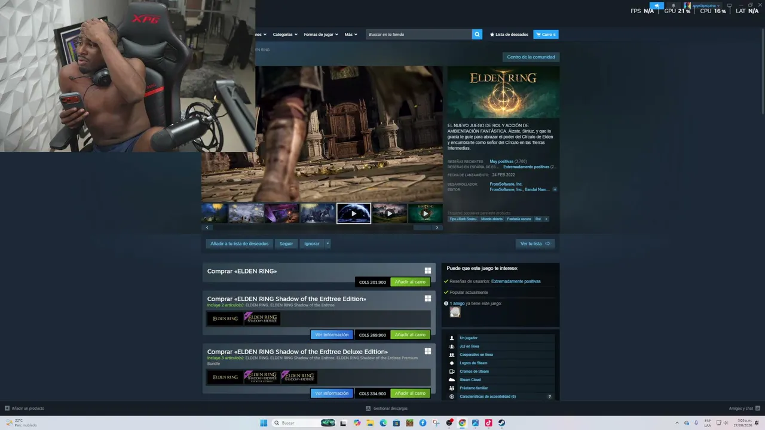This screenshot has height=430, width=765.
Task: Open the Muy positivas recent reviews link
Action: [x=501, y=161]
